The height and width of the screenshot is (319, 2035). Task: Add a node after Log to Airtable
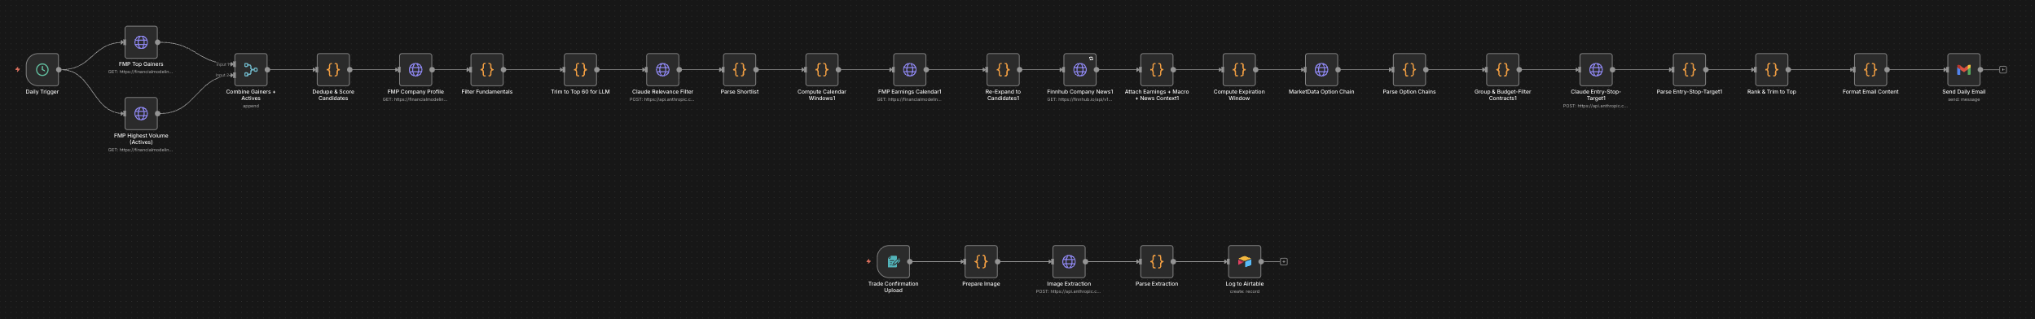1284,262
